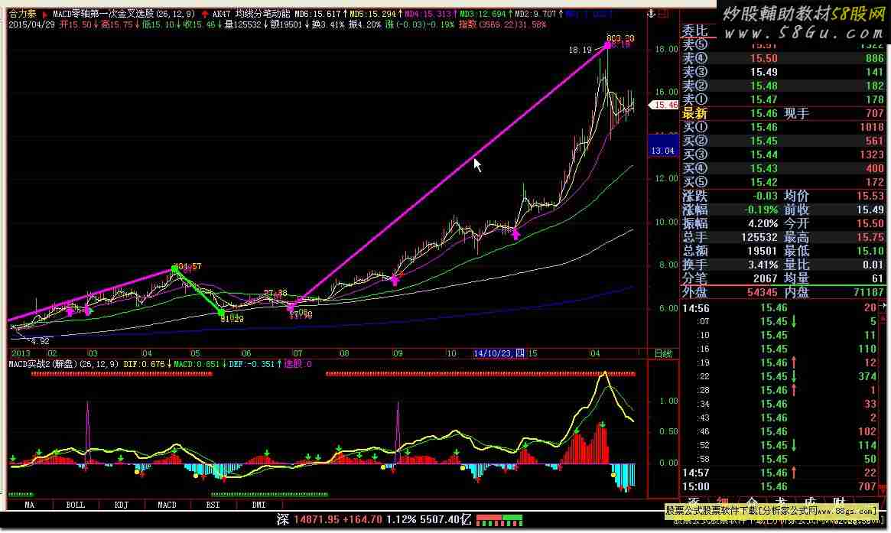The image size is (891, 533).
Task: Switch to the MA indicator tab
Action: click(30, 505)
